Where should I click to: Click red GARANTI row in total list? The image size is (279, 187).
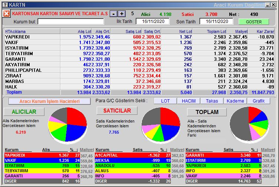pyautogui.click(x=223, y=155)
